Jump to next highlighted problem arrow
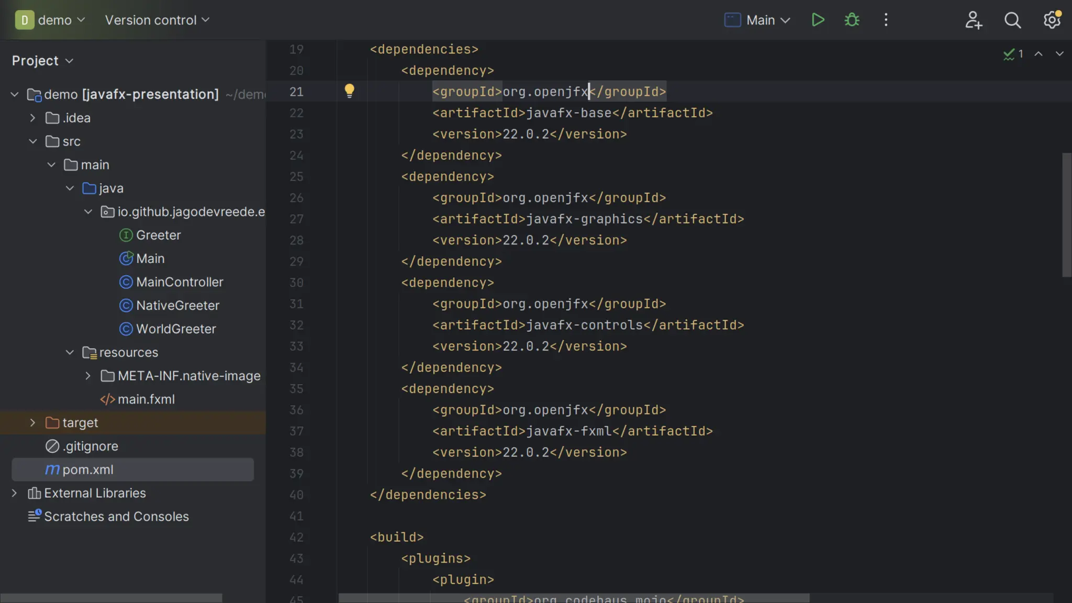Image resolution: width=1072 pixels, height=603 pixels. pos(1059,54)
